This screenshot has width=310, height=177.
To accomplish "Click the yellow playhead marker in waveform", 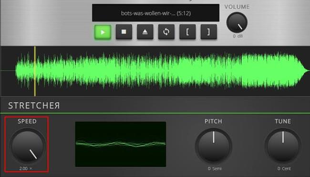I will [x=35, y=71].
